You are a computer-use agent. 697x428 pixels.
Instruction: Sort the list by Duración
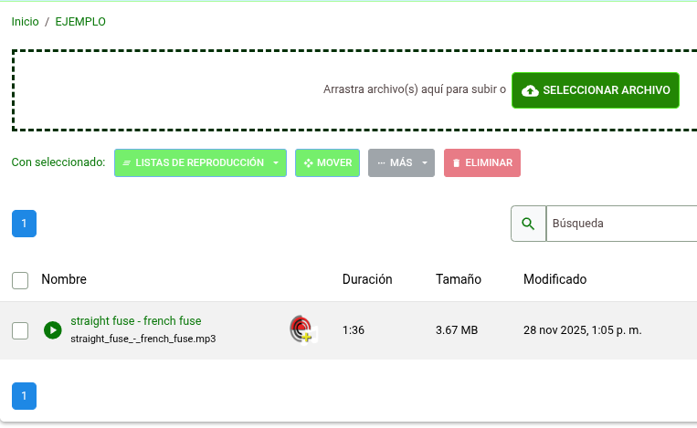366,279
